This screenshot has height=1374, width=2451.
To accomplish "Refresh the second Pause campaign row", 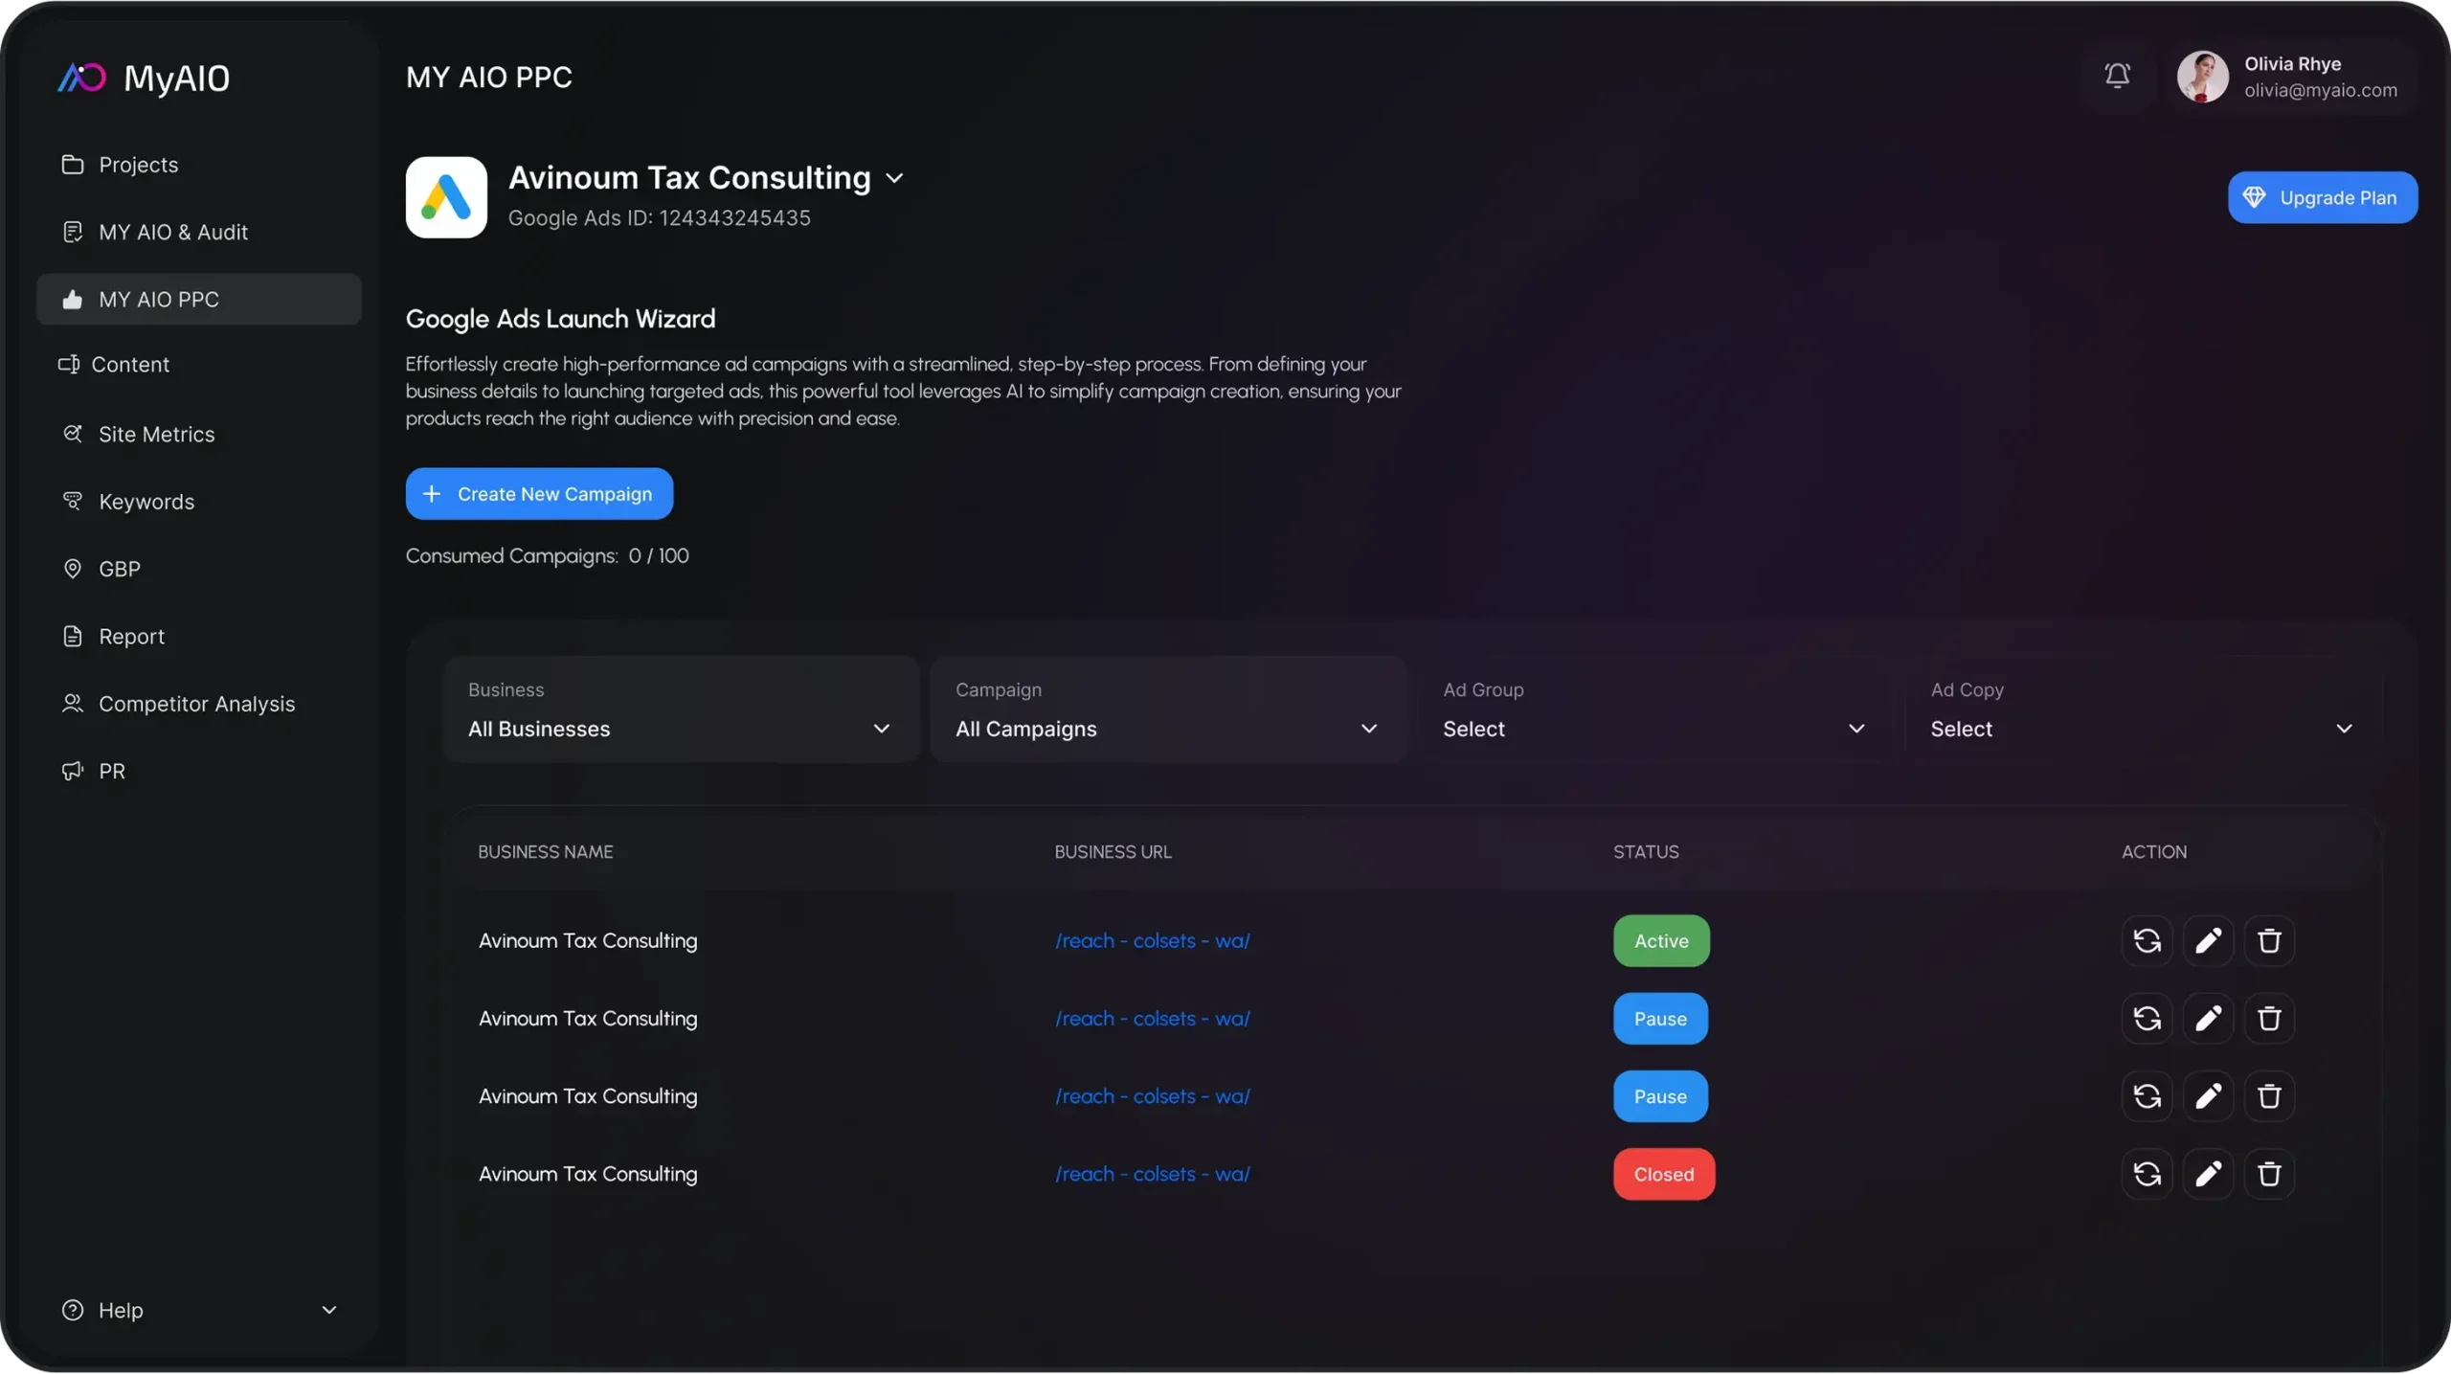I will (x=2147, y=1096).
